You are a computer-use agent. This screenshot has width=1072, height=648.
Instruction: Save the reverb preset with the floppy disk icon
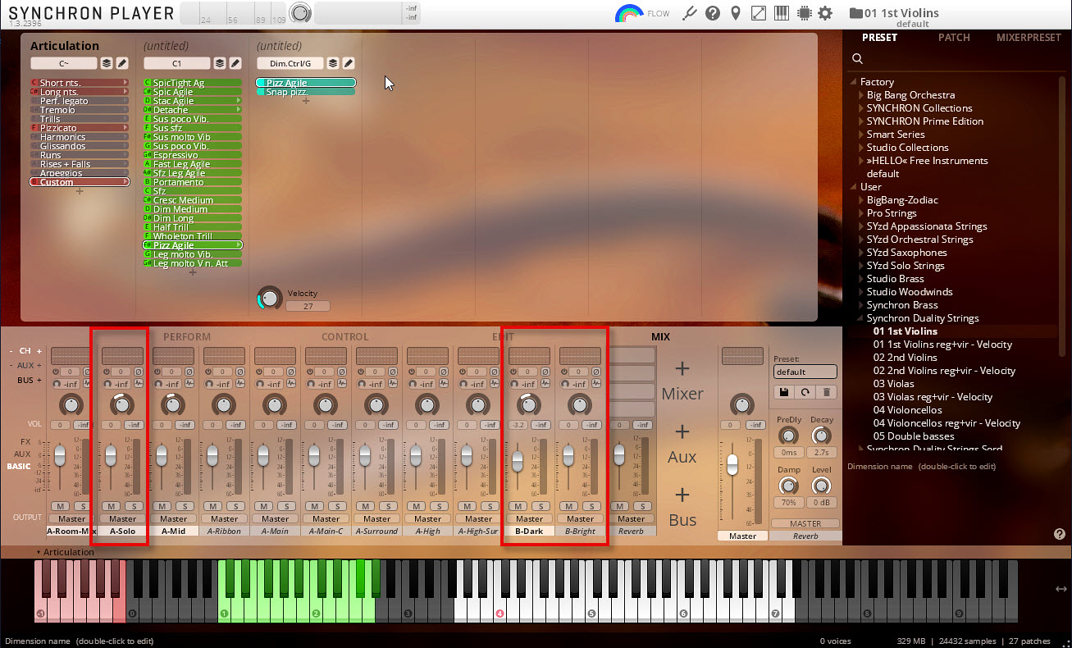point(784,392)
